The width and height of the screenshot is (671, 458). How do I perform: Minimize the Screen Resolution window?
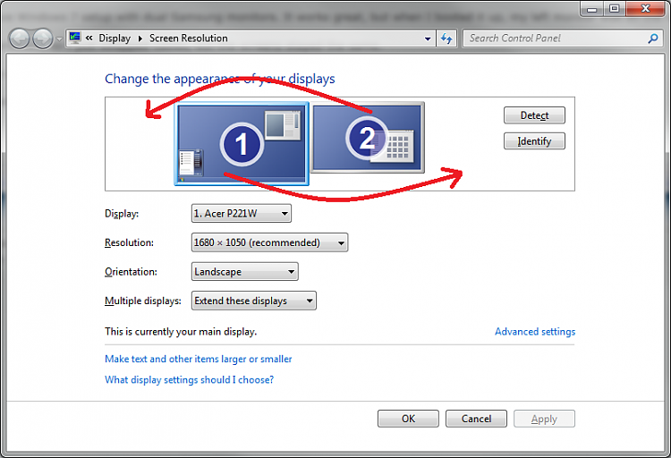pyautogui.click(x=592, y=9)
